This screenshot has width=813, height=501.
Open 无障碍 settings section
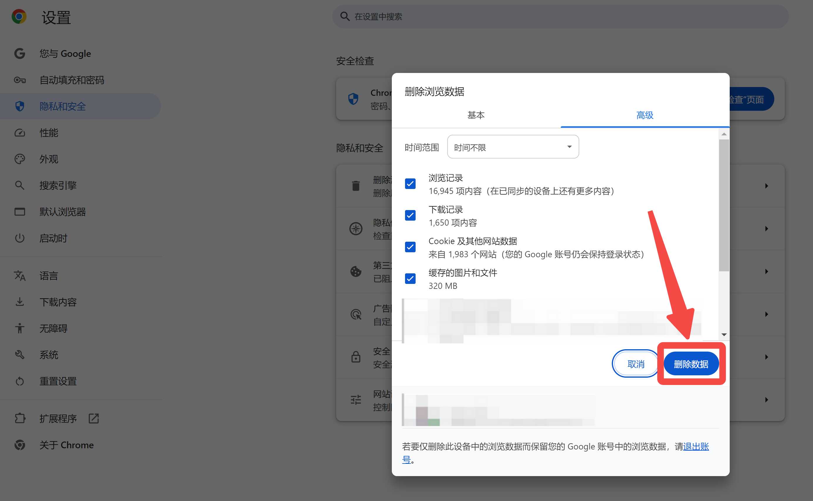pyautogui.click(x=81, y=328)
